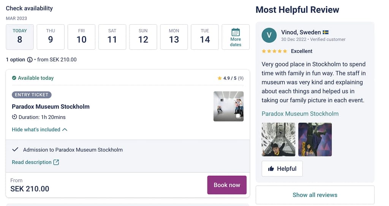
Task: Click the external link icon beside Read description
Action: pyautogui.click(x=56, y=162)
